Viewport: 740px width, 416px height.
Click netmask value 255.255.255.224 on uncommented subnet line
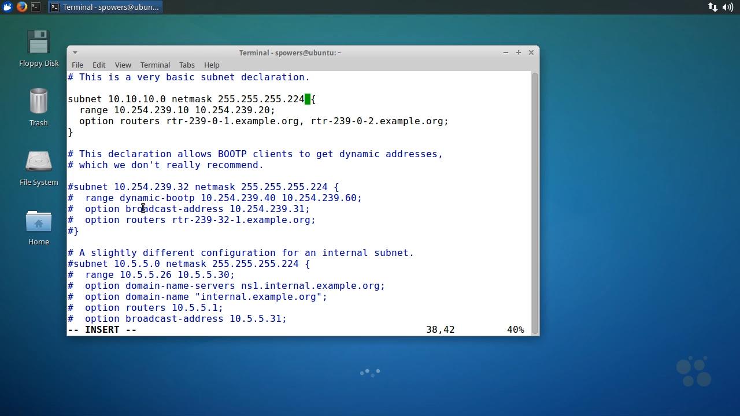tap(261, 99)
